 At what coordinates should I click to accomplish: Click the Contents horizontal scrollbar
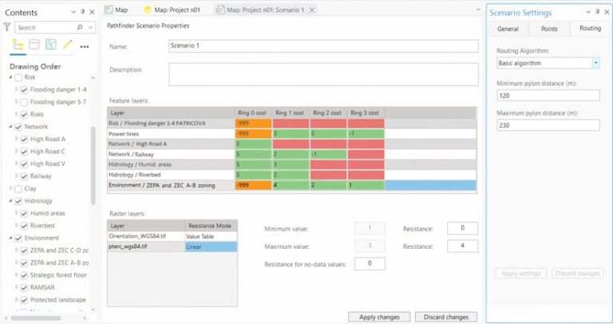pyautogui.click(x=35, y=318)
